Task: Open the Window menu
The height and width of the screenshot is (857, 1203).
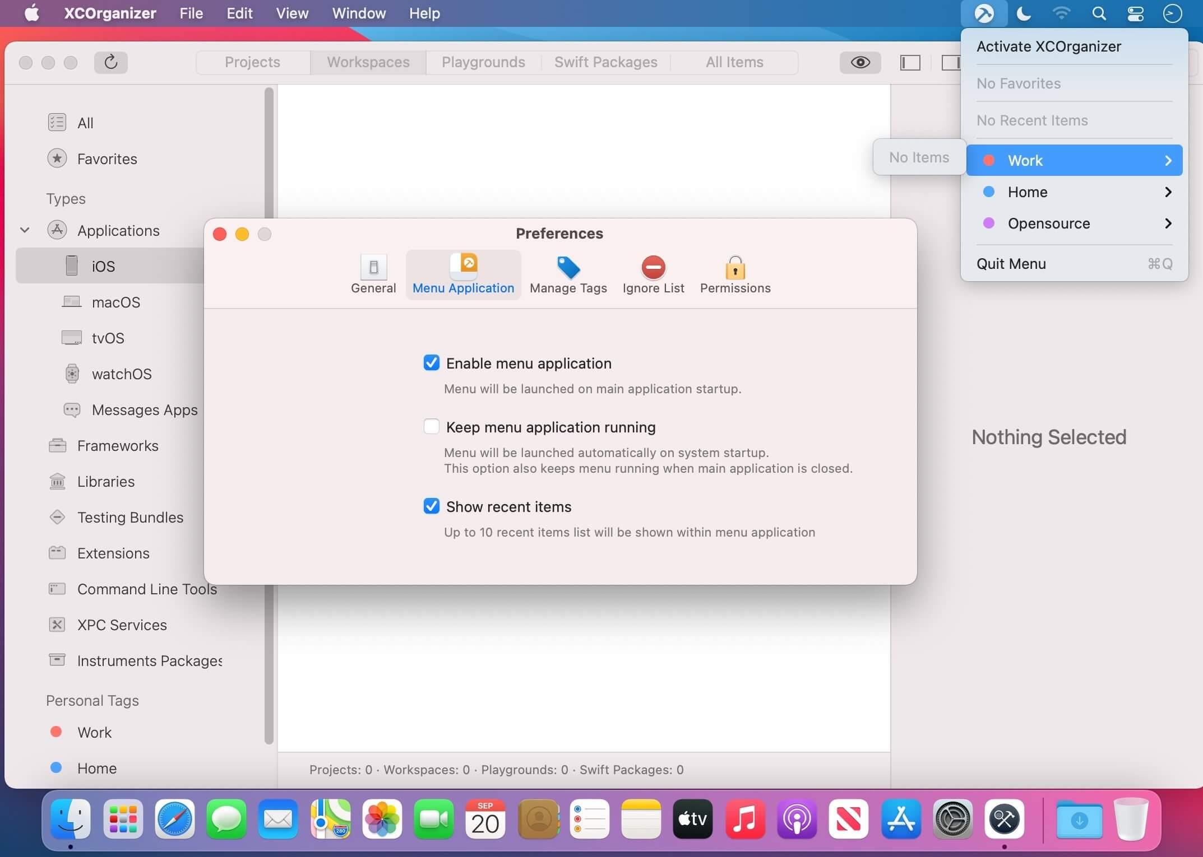Action: [359, 13]
